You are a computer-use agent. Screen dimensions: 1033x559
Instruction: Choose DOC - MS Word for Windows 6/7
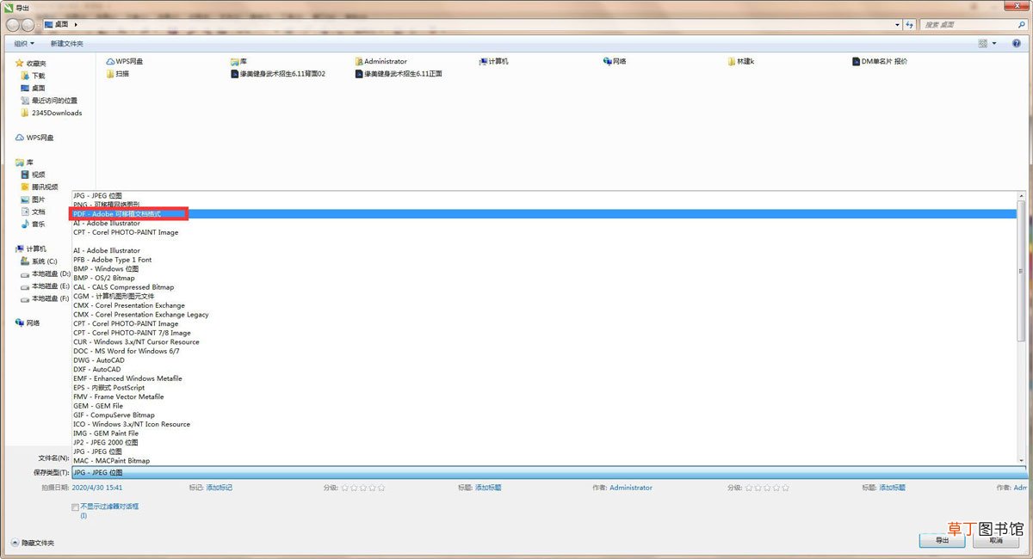(x=543, y=351)
